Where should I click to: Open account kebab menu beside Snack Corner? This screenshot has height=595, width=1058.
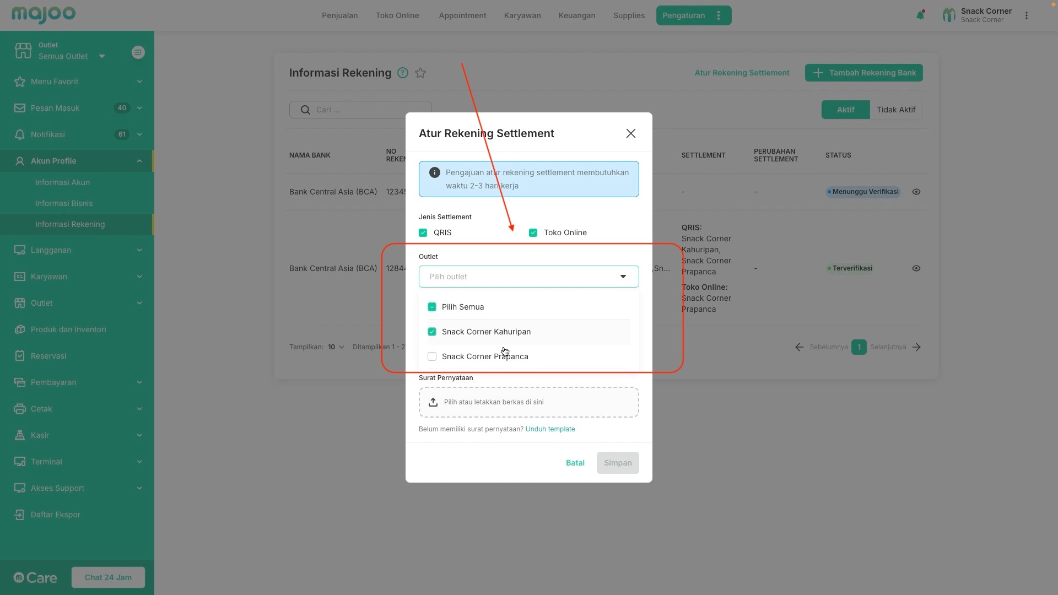pyautogui.click(x=1027, y=15)
